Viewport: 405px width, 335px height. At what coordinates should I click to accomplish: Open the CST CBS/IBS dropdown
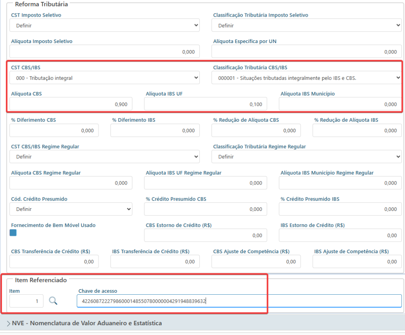click(104, 78)
